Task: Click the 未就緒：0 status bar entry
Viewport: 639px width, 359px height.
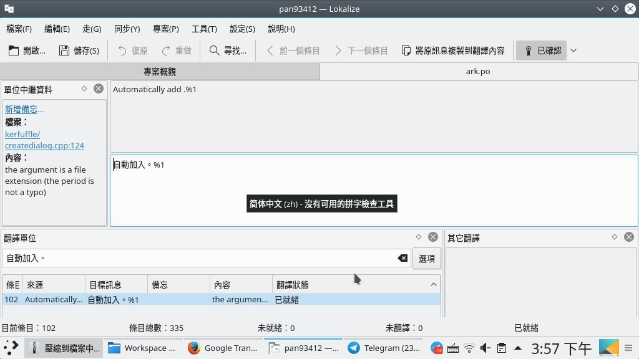Action: coord(276,328)
